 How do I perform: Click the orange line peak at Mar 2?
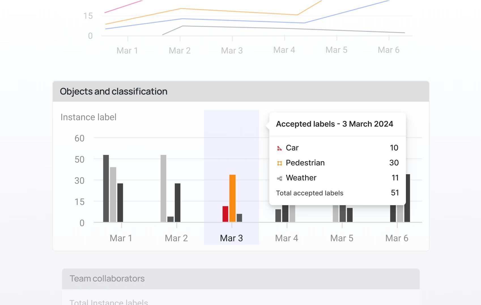tap(180, 9)
